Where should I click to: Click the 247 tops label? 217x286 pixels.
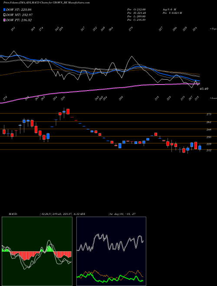(x=83, y=29)
